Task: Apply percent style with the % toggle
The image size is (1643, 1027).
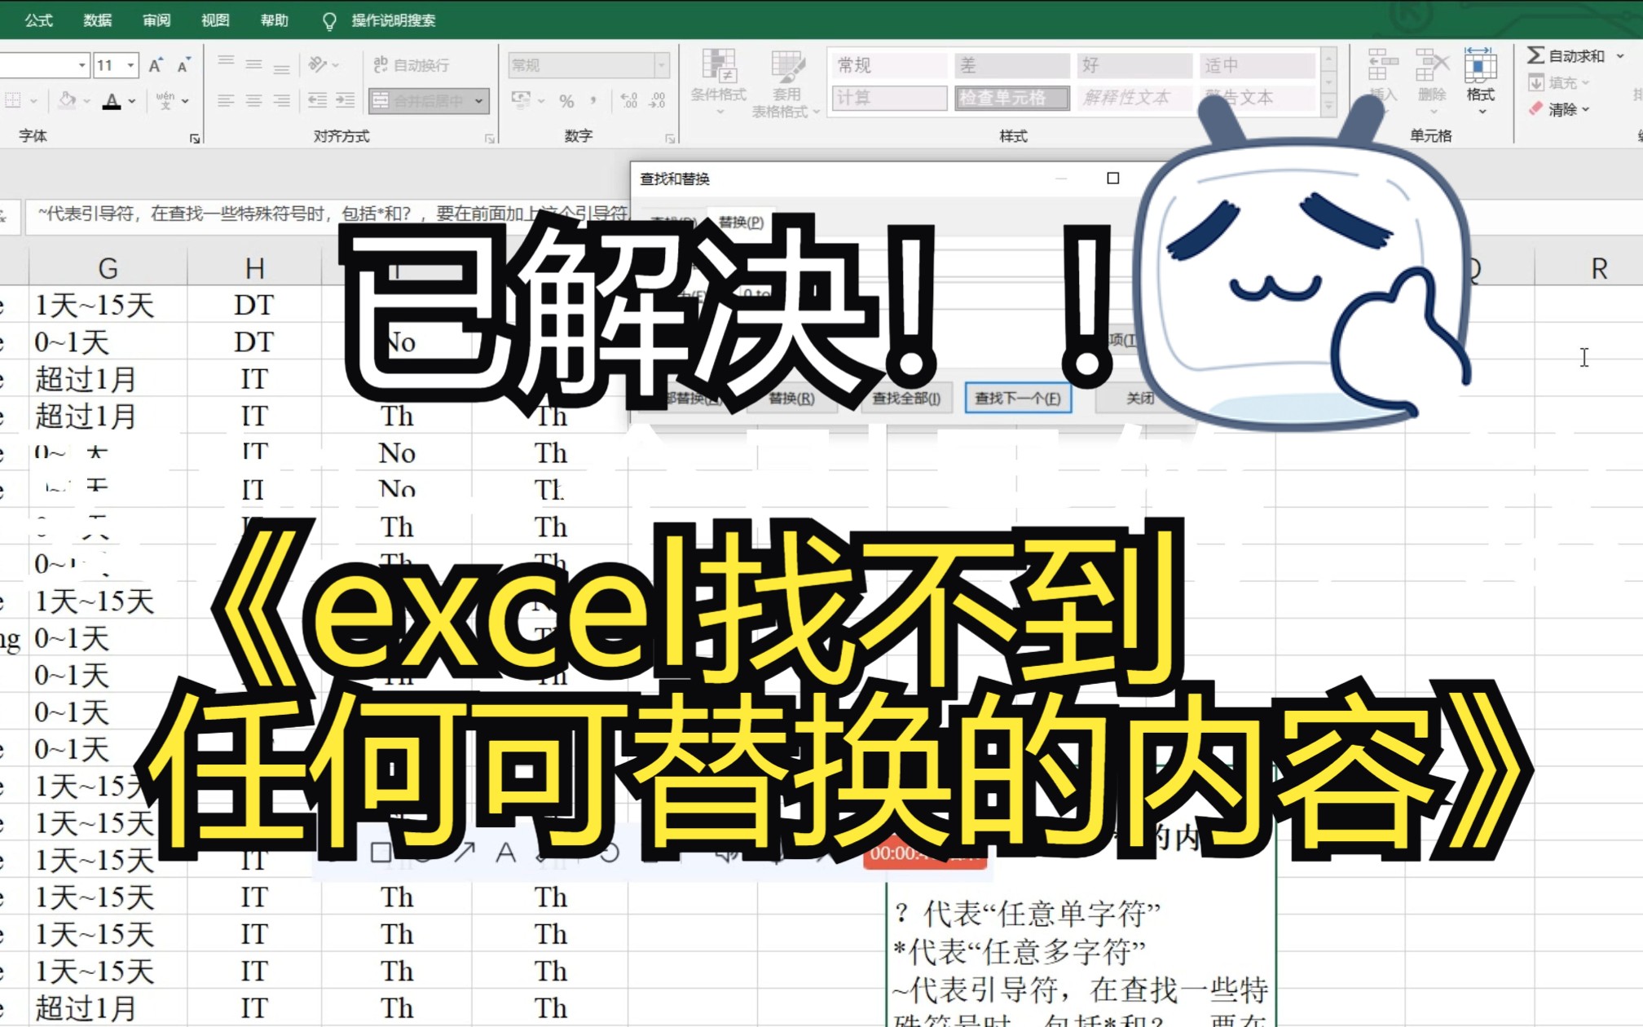Action: (568, 100)
